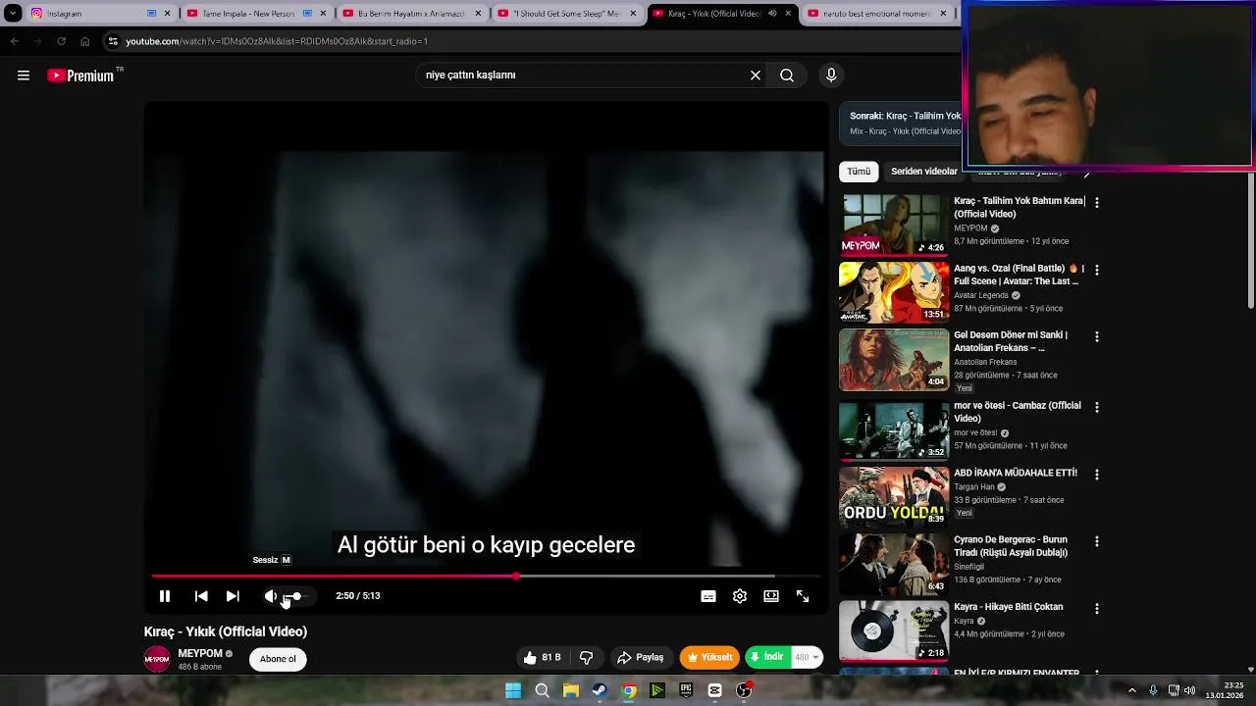The image size is (1256, 706).
Task: Open options for Gel Desem Döner mi Sanki
Action: (x=1097, y=336)
